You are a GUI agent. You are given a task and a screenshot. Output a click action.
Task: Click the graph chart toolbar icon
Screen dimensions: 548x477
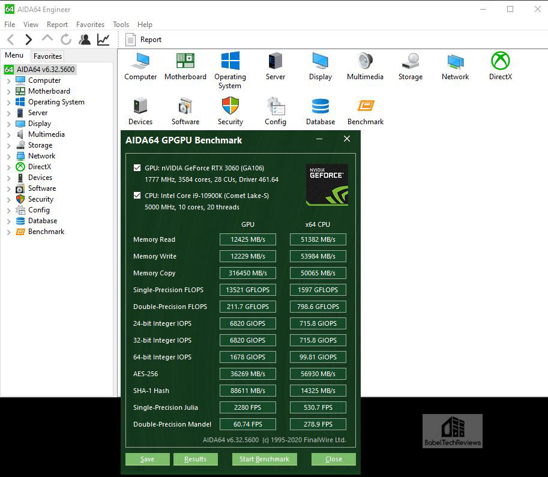point(103,40)
